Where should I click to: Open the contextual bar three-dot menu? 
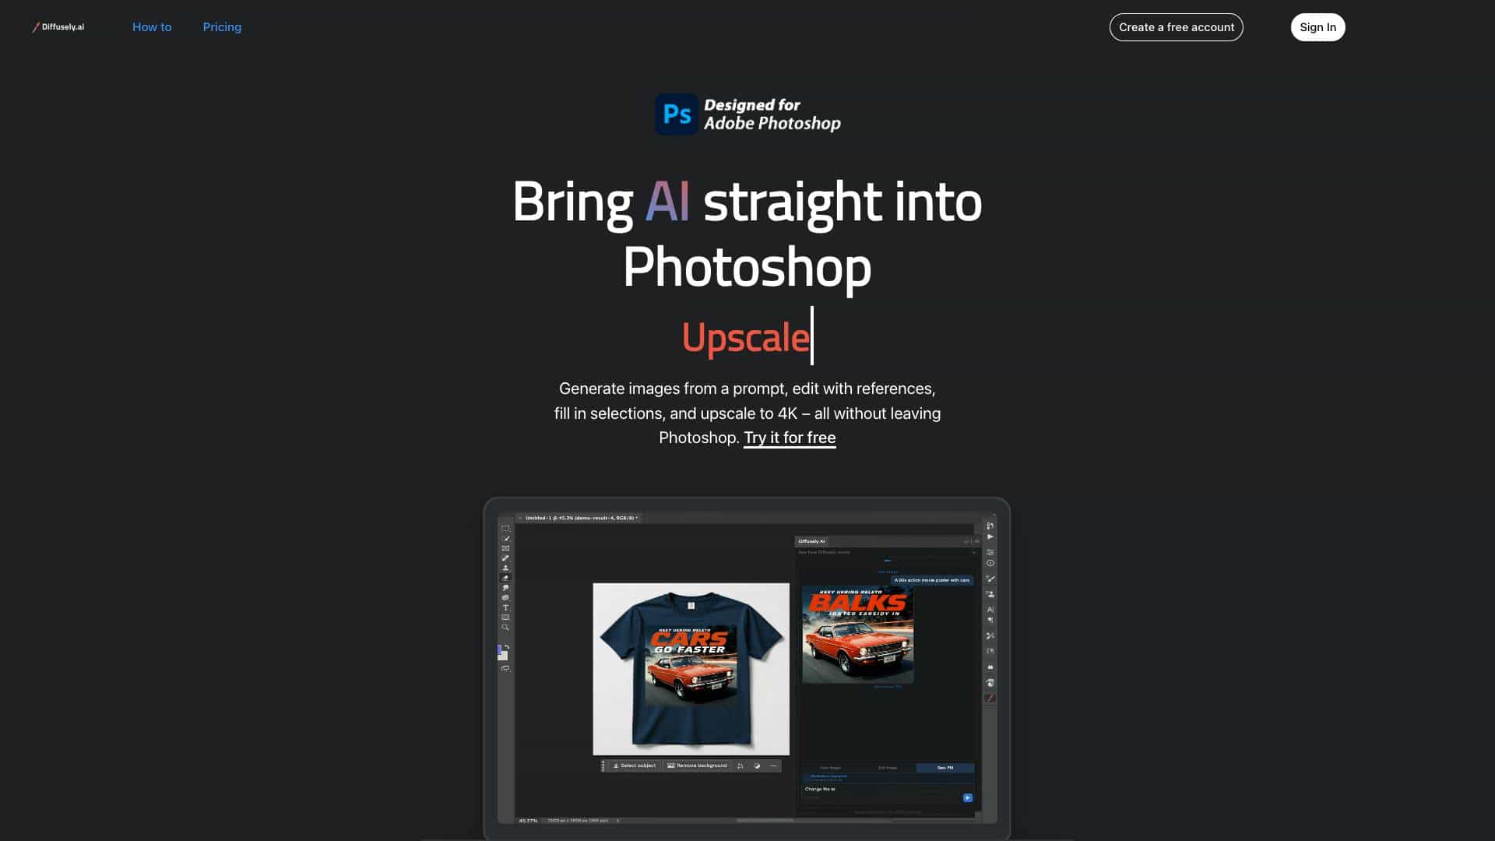tap(773, 765)
